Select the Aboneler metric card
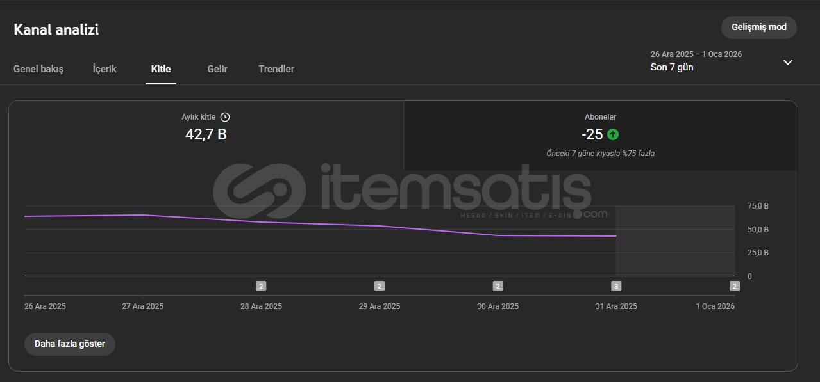Screen dimensions: 820x382 point(600,135)
